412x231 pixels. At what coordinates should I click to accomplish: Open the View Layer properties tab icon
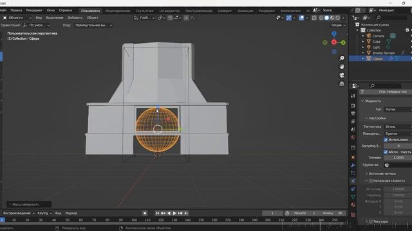coord(353,121)
